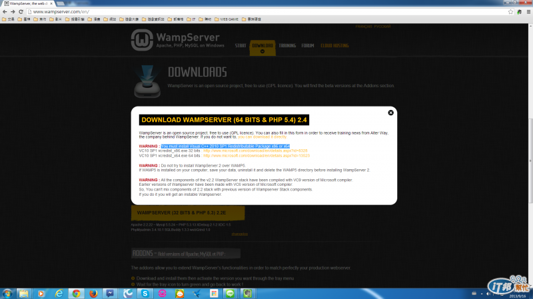The width and height of the screenshot is (533, 299).
Task: Open the Evernote extension icon in Chrome toolbar
Action: 520,11
